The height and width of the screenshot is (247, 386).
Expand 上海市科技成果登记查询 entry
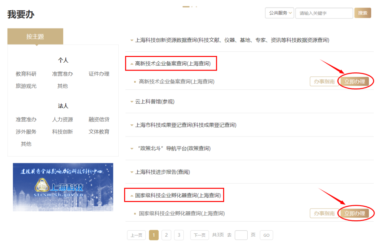pos(185,125)
